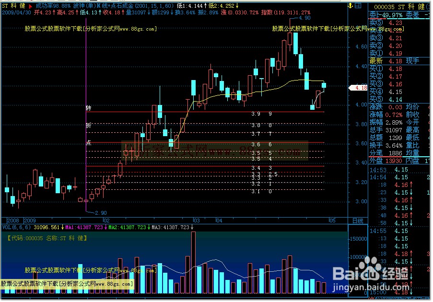Click the 总手 31097 row
Viewport: 433px width, 302px height.
[x=386, y=130]
